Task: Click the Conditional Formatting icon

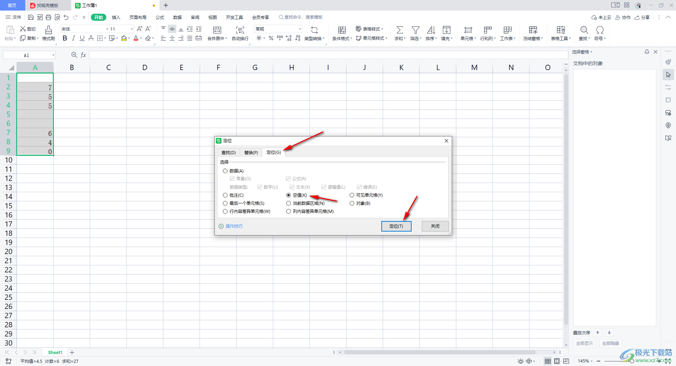Action: tap(342, 30)
